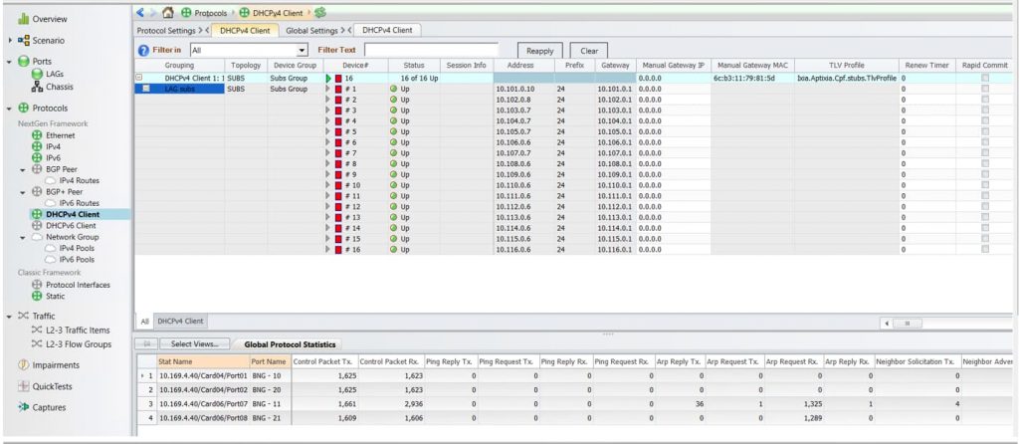Open the Filter help question mark icon
This screenshot has height=444, width=1019.
143,50
